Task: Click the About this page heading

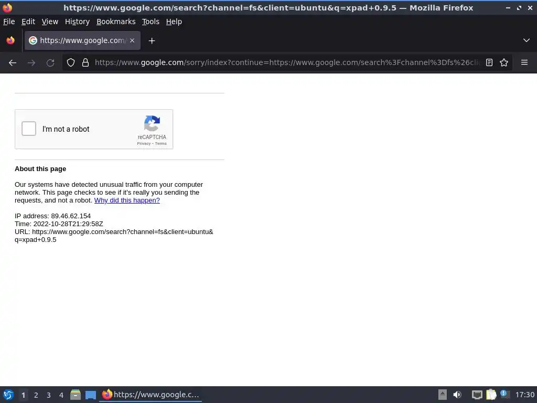Action: click(40, 169)
